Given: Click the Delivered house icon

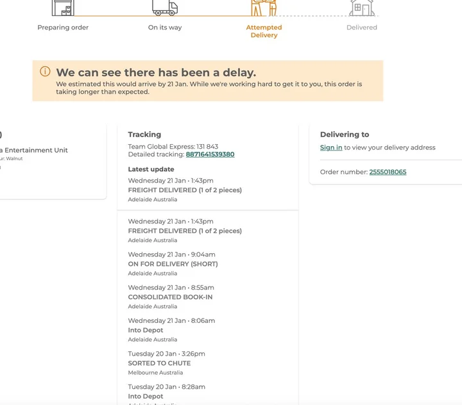Looking at the screenshot, I should point(362,7).
